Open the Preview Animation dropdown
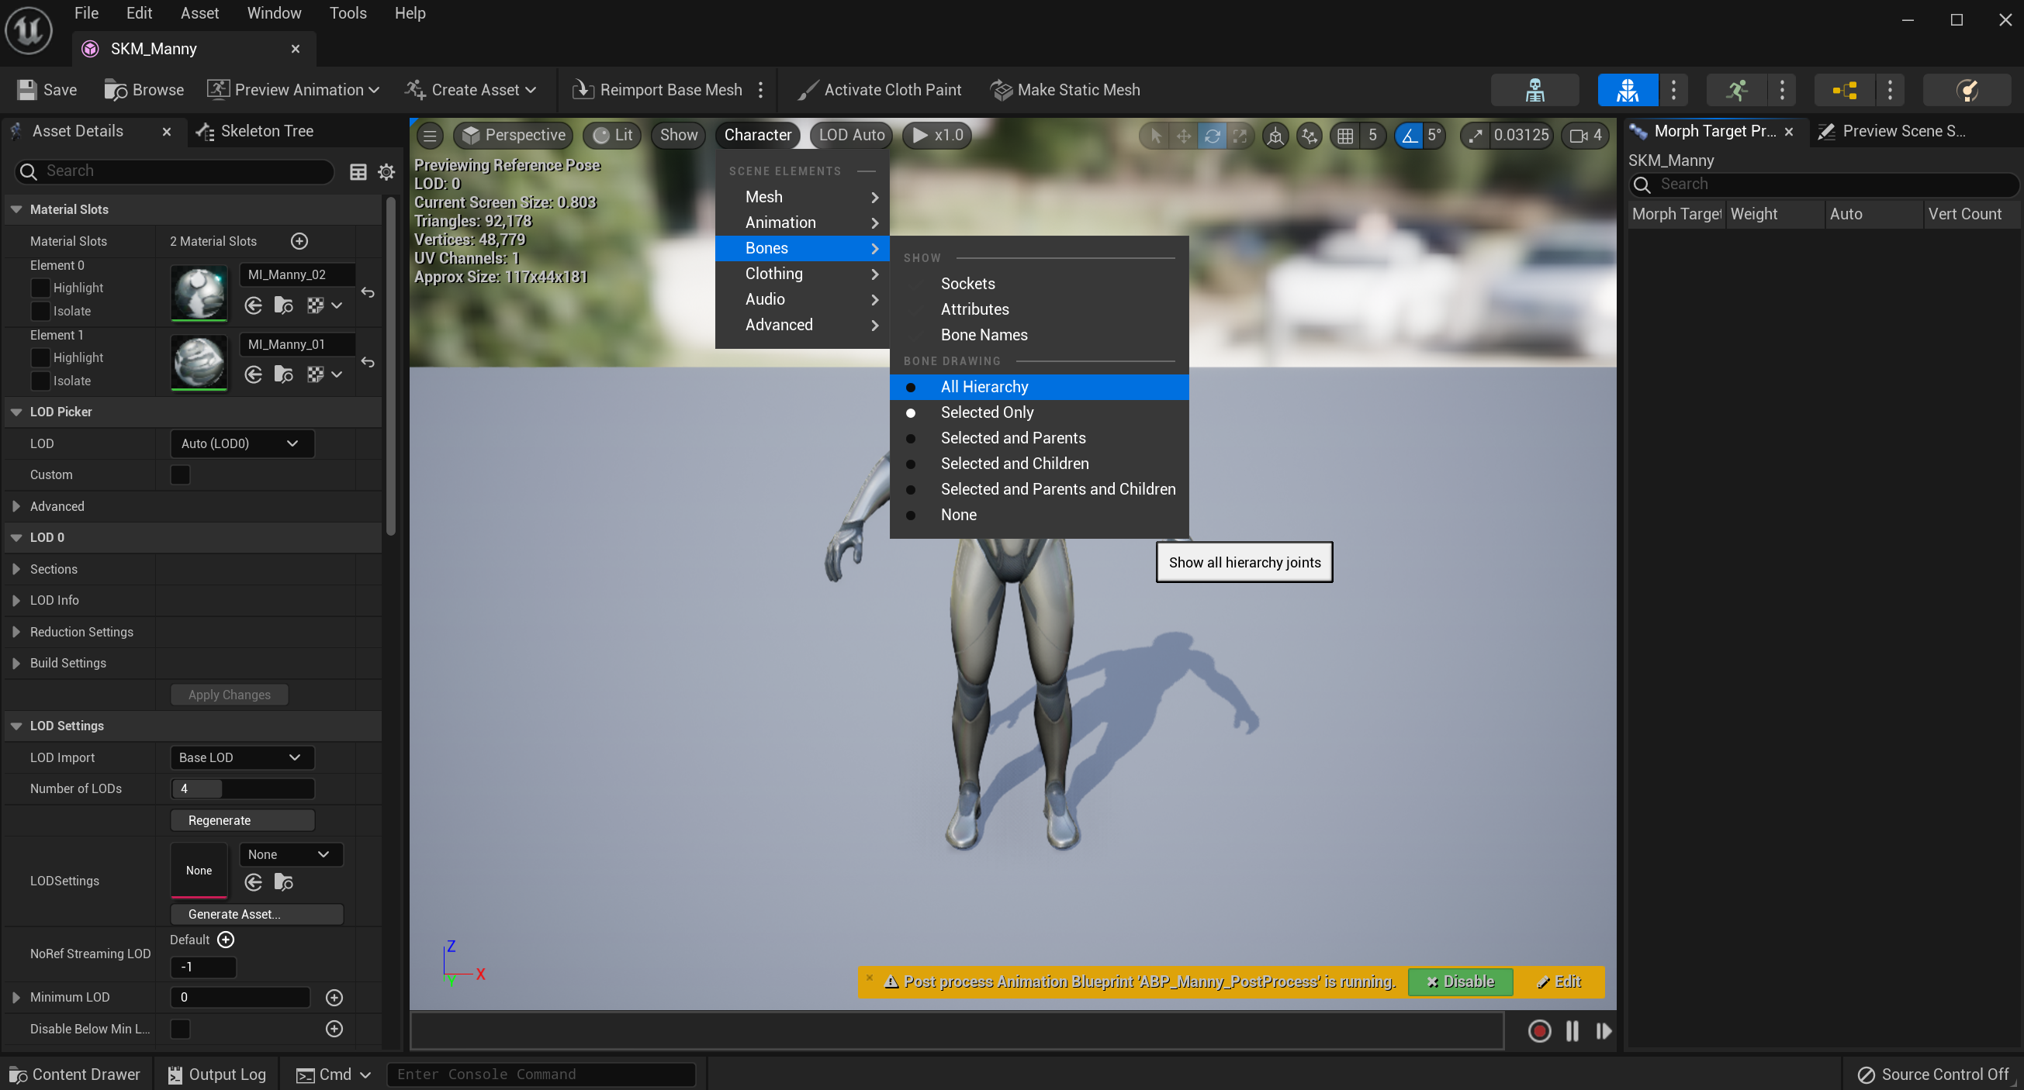This screenshot has height=1090, width=2024. pos(293,90)
